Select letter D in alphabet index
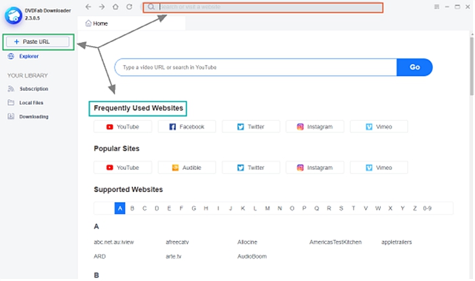Viewport: 475px width, 281px height. click(157, 208)
